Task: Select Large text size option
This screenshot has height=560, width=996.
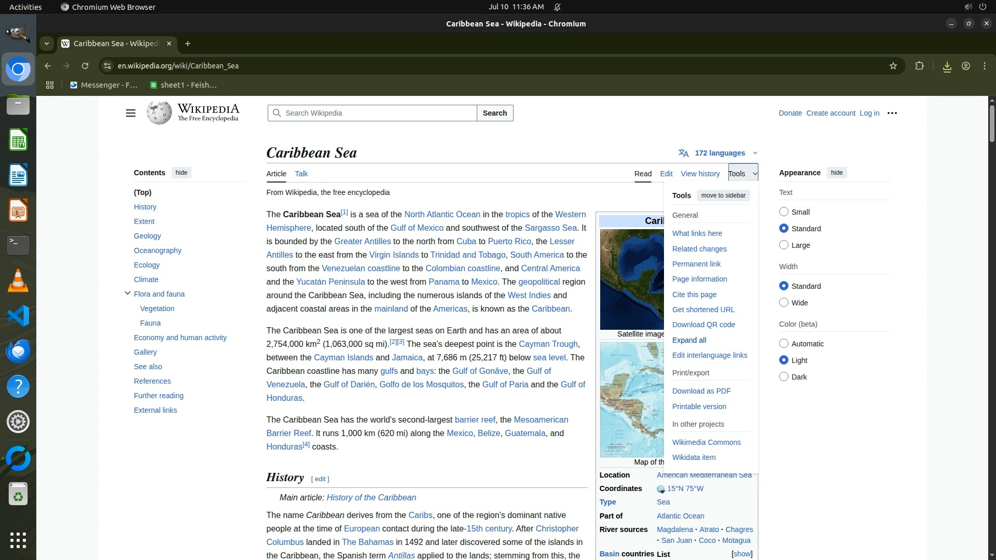Action: click(x=784, y=245)
